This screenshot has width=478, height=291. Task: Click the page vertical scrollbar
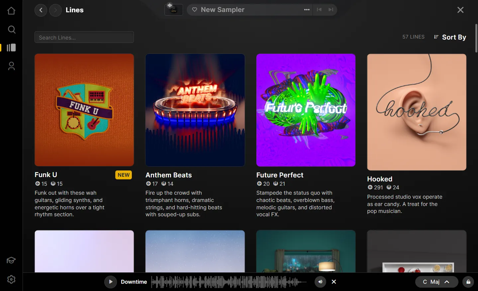[476, 38]
